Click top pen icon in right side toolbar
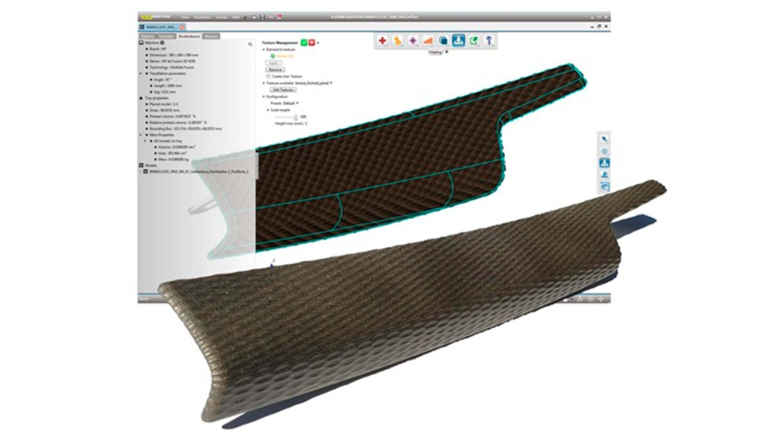 pos(605,139)
